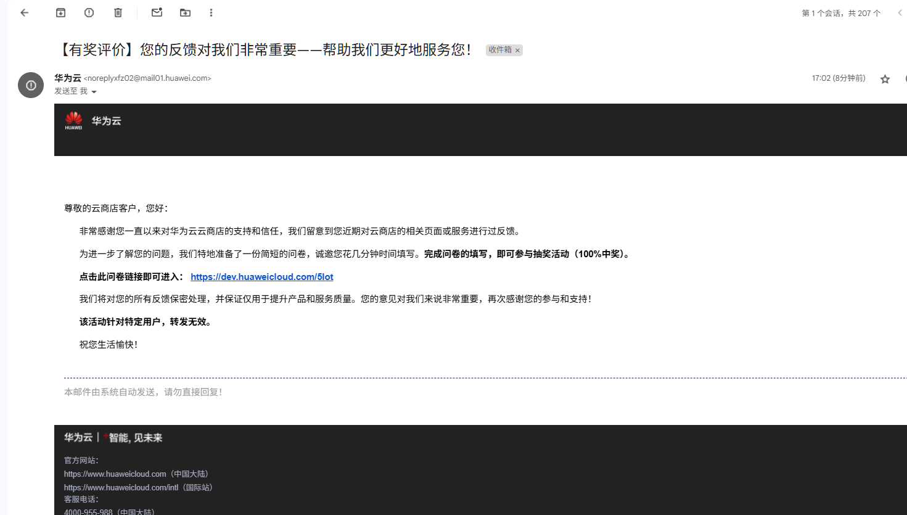Click the footer heading 官方网站

81,460
